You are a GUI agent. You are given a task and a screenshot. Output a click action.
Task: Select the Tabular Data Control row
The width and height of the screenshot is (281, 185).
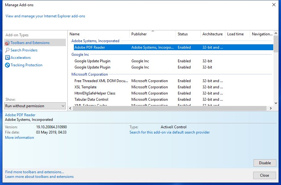173,99
